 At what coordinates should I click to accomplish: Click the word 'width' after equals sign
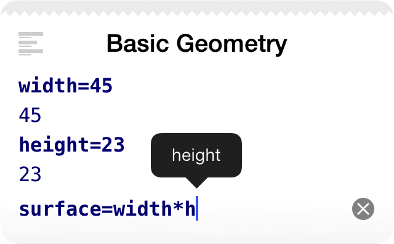click(142, 208)
